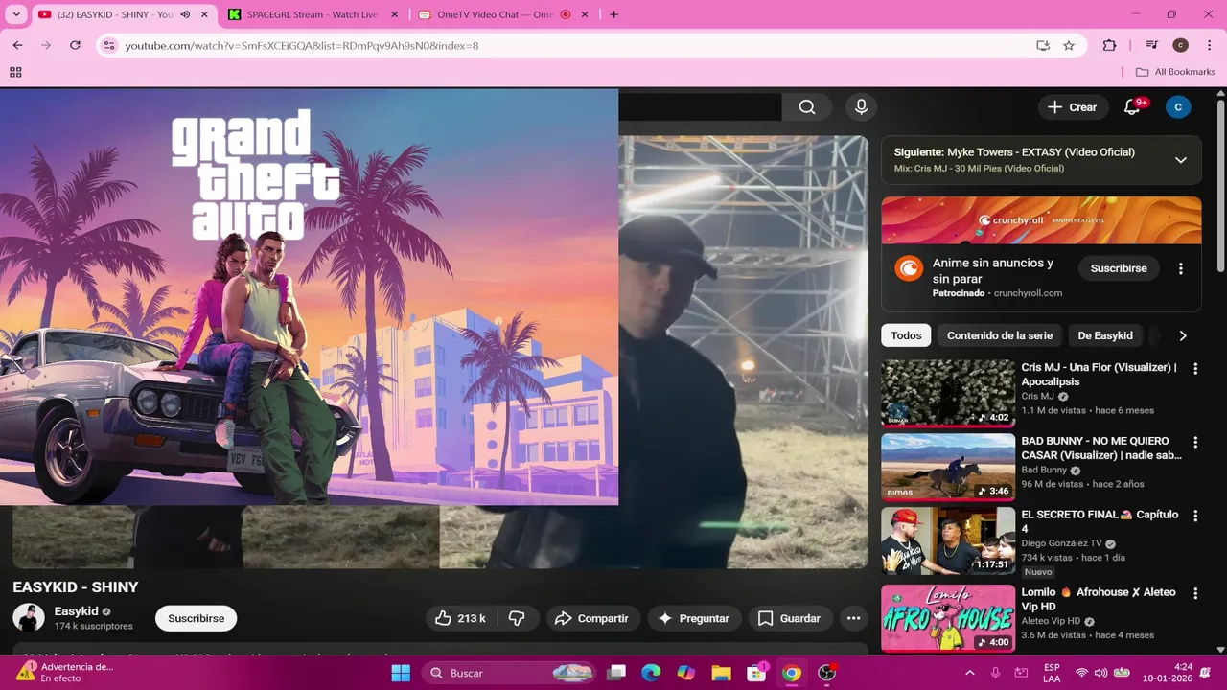The width and height of the screenshot is (1227, 690).
Task: Open Lomiio Afrohouse X Aleteo thumbnail
Action: coord(948,618)
